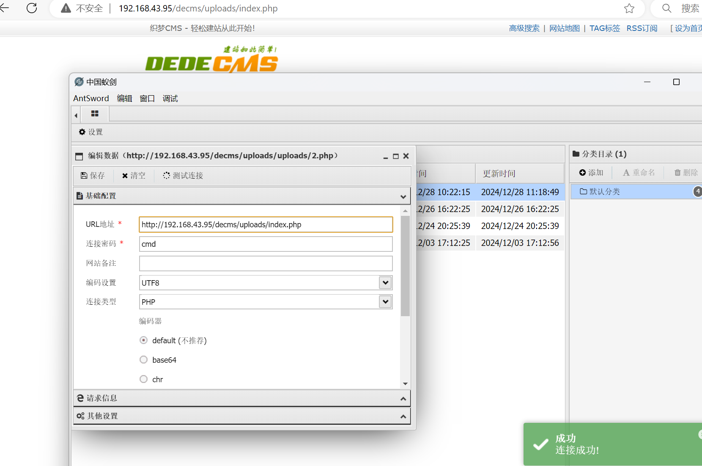Click the browser search magnifier icon
This screenshot has height=466, width=702.
[x=667, y=8]
